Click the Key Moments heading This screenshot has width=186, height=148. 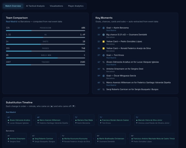pyautogui.click(x=104, y=18)
